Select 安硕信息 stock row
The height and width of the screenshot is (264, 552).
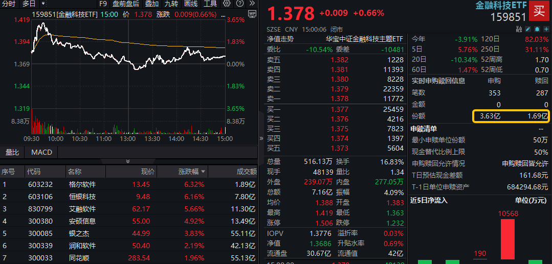pos(128,221)
